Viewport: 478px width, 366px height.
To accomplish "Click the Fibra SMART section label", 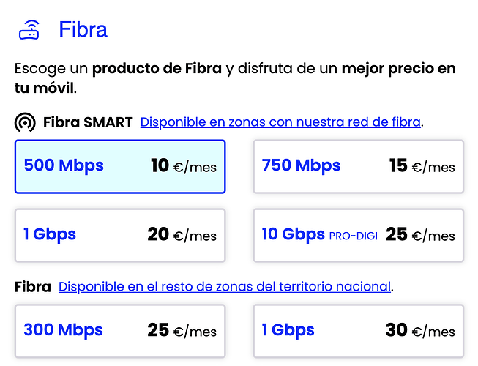I will point(88,122).
